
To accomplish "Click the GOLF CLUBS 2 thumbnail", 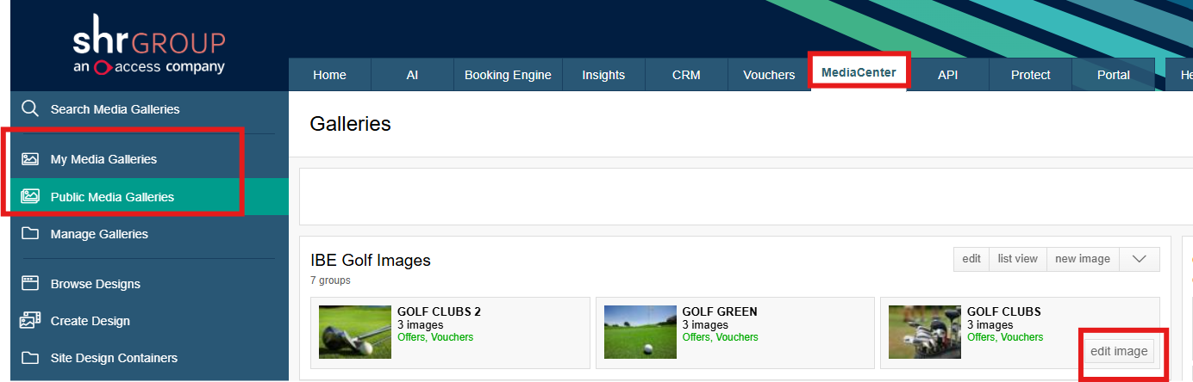I will [x=355, y=331].
